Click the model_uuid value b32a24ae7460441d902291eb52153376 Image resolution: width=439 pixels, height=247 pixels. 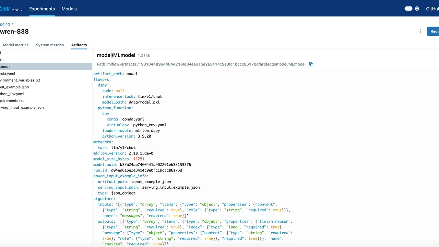pyautogui.click(x=155, y=165)
